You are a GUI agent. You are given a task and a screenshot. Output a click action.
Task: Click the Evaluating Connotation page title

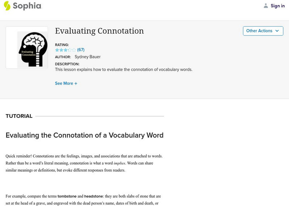[x=99, y=31]
